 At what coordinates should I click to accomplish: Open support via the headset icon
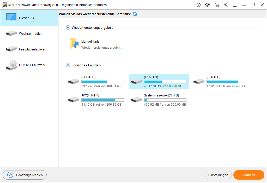coord(207,5)
